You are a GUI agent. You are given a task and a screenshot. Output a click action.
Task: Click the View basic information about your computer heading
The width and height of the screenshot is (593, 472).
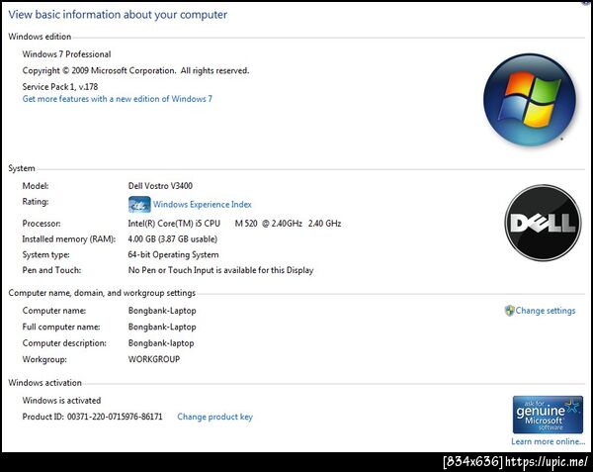(x=118, y=15)
